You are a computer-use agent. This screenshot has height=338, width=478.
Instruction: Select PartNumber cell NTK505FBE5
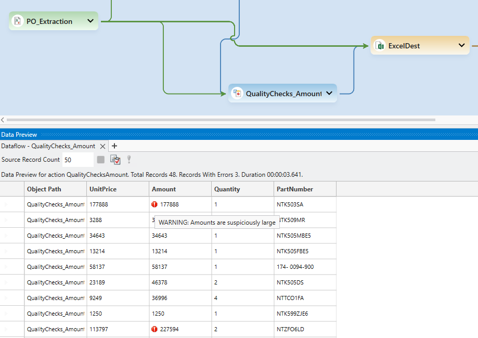[305, 251]
